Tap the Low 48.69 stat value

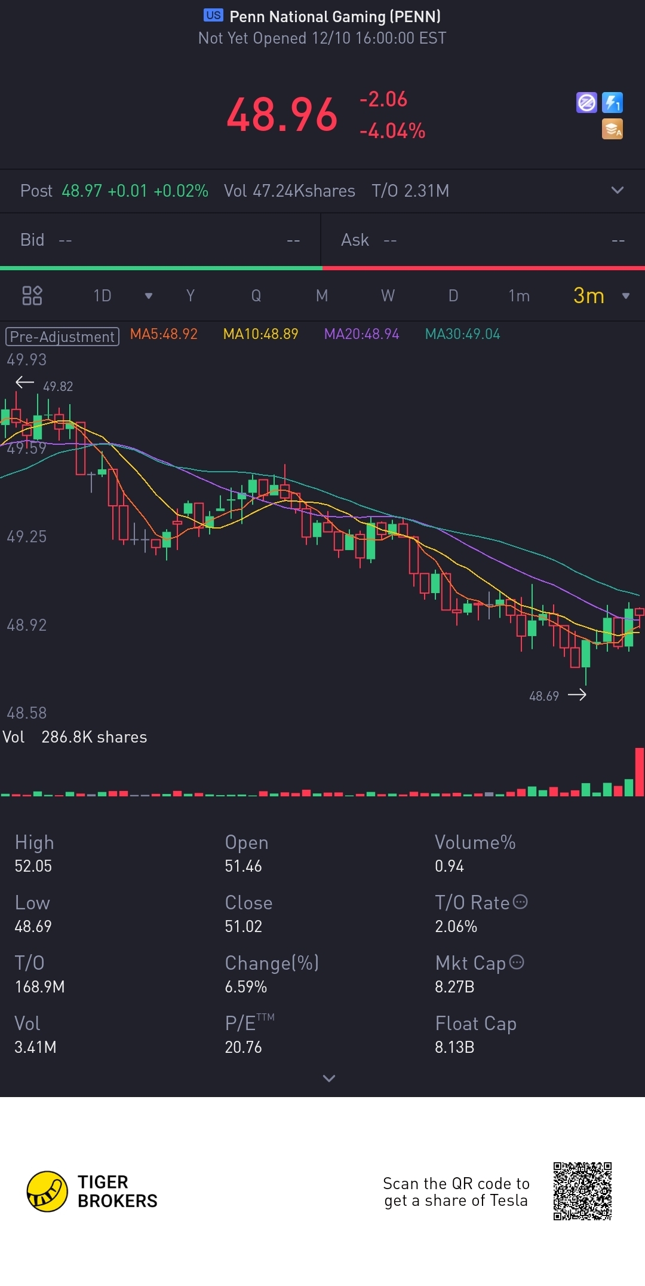(x=33, y=926)
